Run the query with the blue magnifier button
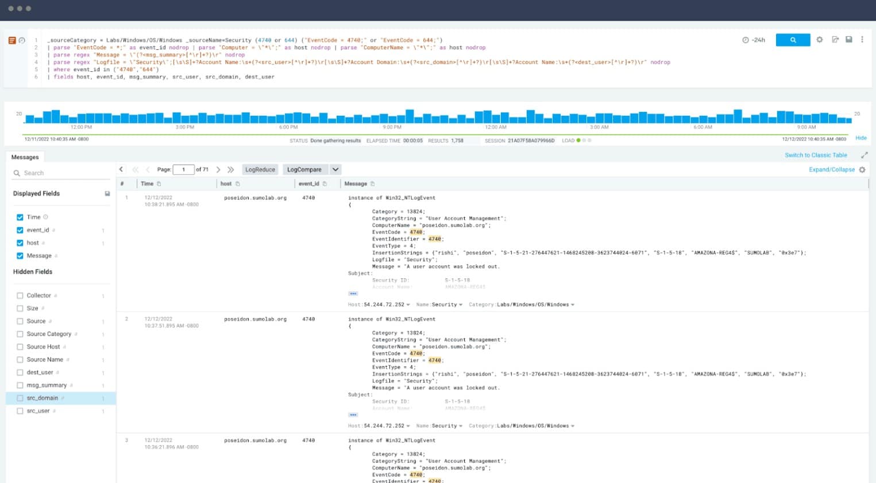This screenshot has width=876, height=483. (x=792, y=40)
